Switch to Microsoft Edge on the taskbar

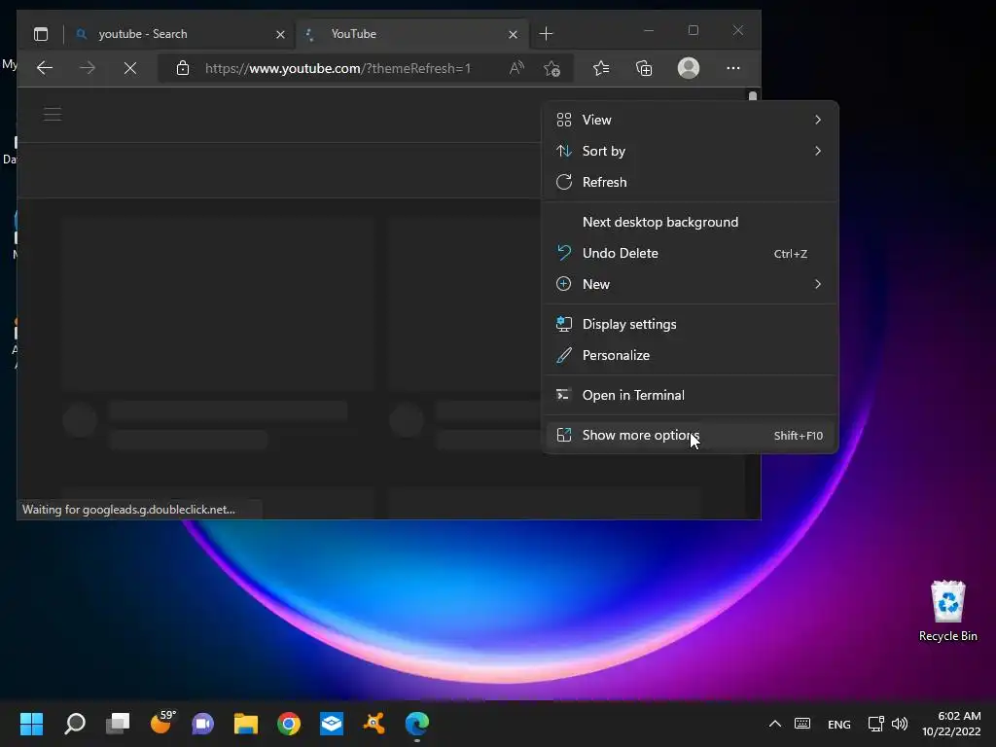pyautogui.click(x=417, y=724)
